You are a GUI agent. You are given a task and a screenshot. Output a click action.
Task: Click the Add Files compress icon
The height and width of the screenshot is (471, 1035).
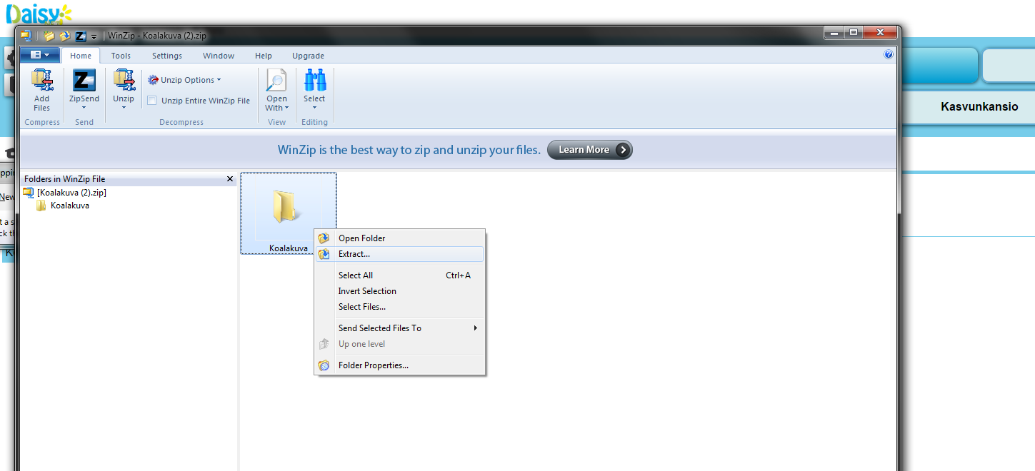[42, 81]
